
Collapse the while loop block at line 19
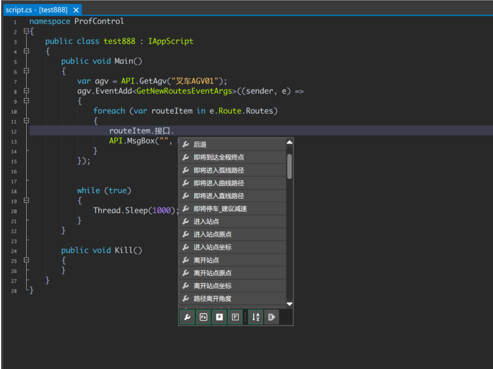(26, 200)
